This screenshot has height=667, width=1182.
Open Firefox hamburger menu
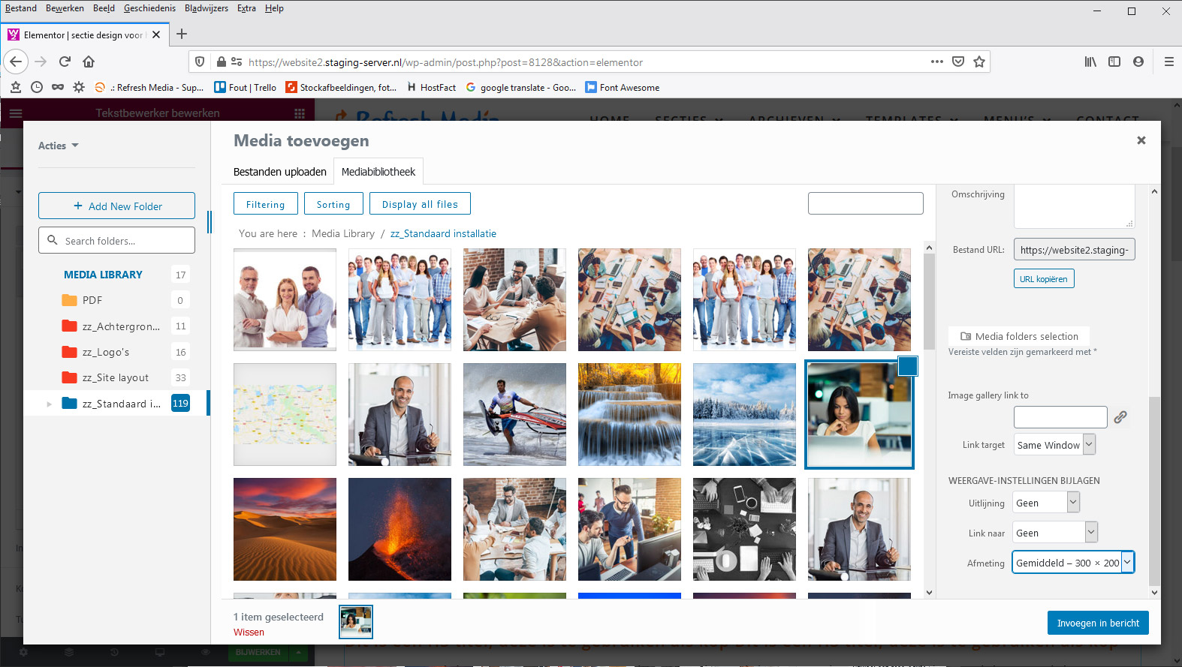coord(1168,62)
